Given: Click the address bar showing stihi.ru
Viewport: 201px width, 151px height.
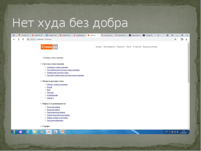Looking at the screenshot, I should click(100, 39).
